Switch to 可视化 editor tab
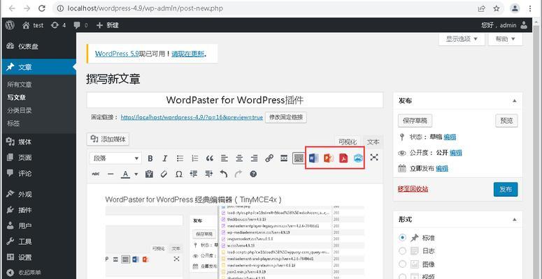This screenshot has width=542, height=279. [x=348, y=142]
